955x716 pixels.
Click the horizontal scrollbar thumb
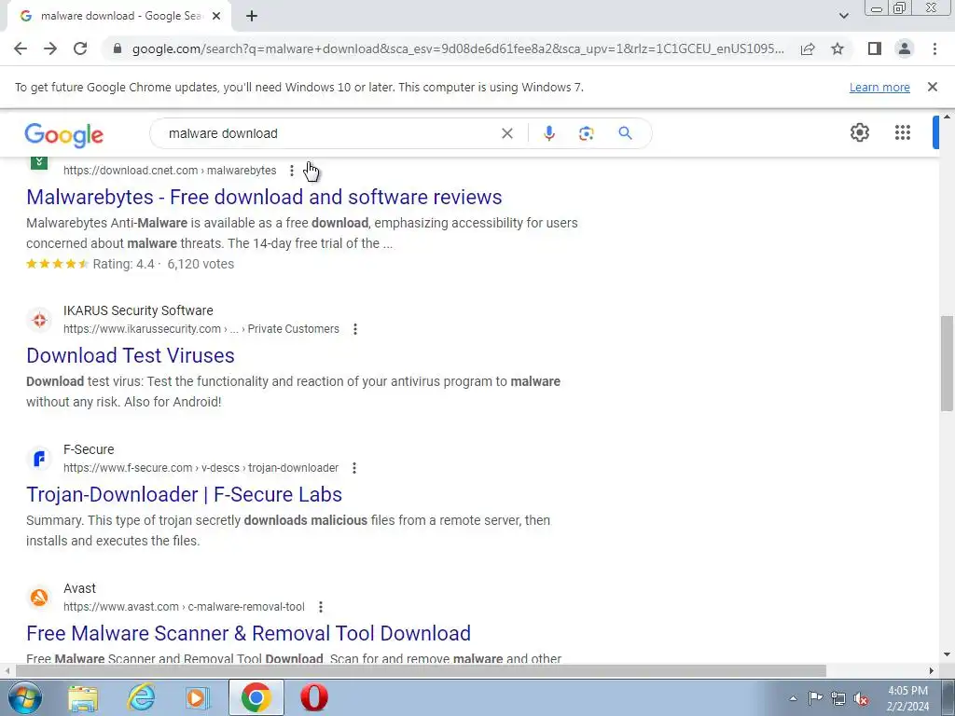coord(421,671)
